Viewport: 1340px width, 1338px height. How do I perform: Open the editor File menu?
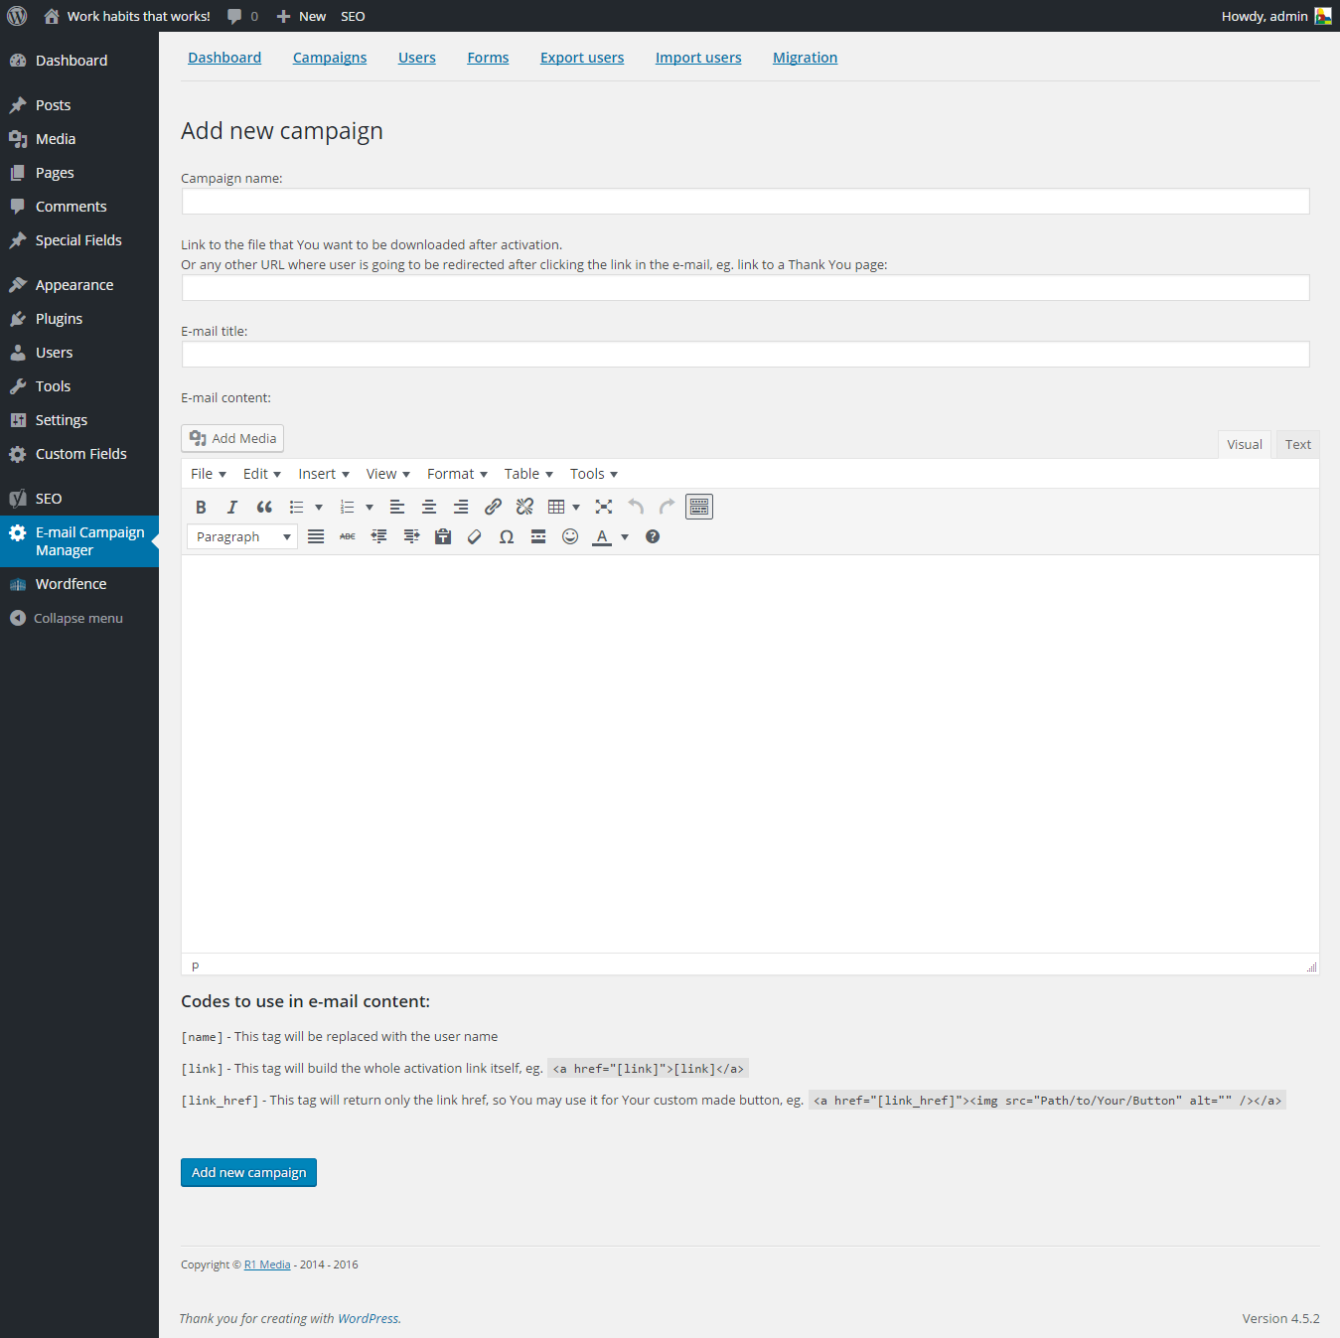[x=209, y=474]
